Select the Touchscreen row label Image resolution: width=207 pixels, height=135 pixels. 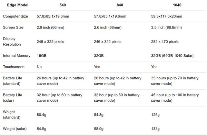click(13, 67)
